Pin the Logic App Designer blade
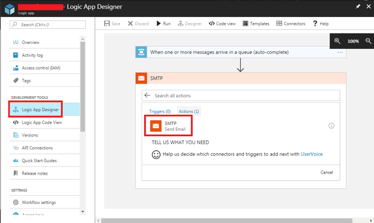 [358, 6]
